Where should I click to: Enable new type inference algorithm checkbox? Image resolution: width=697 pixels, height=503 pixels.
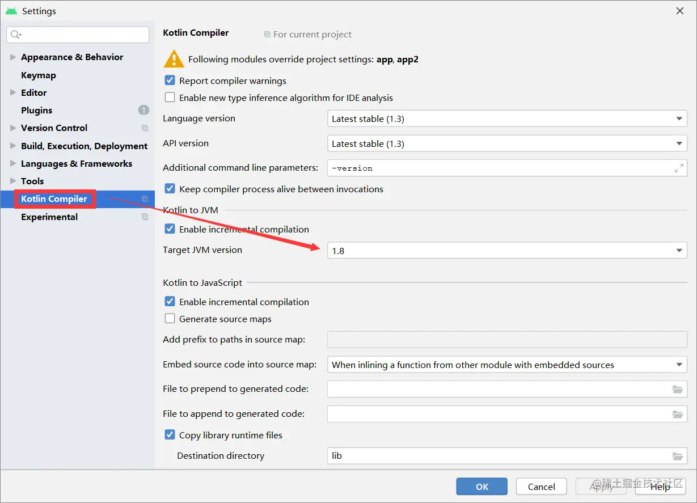170,98
